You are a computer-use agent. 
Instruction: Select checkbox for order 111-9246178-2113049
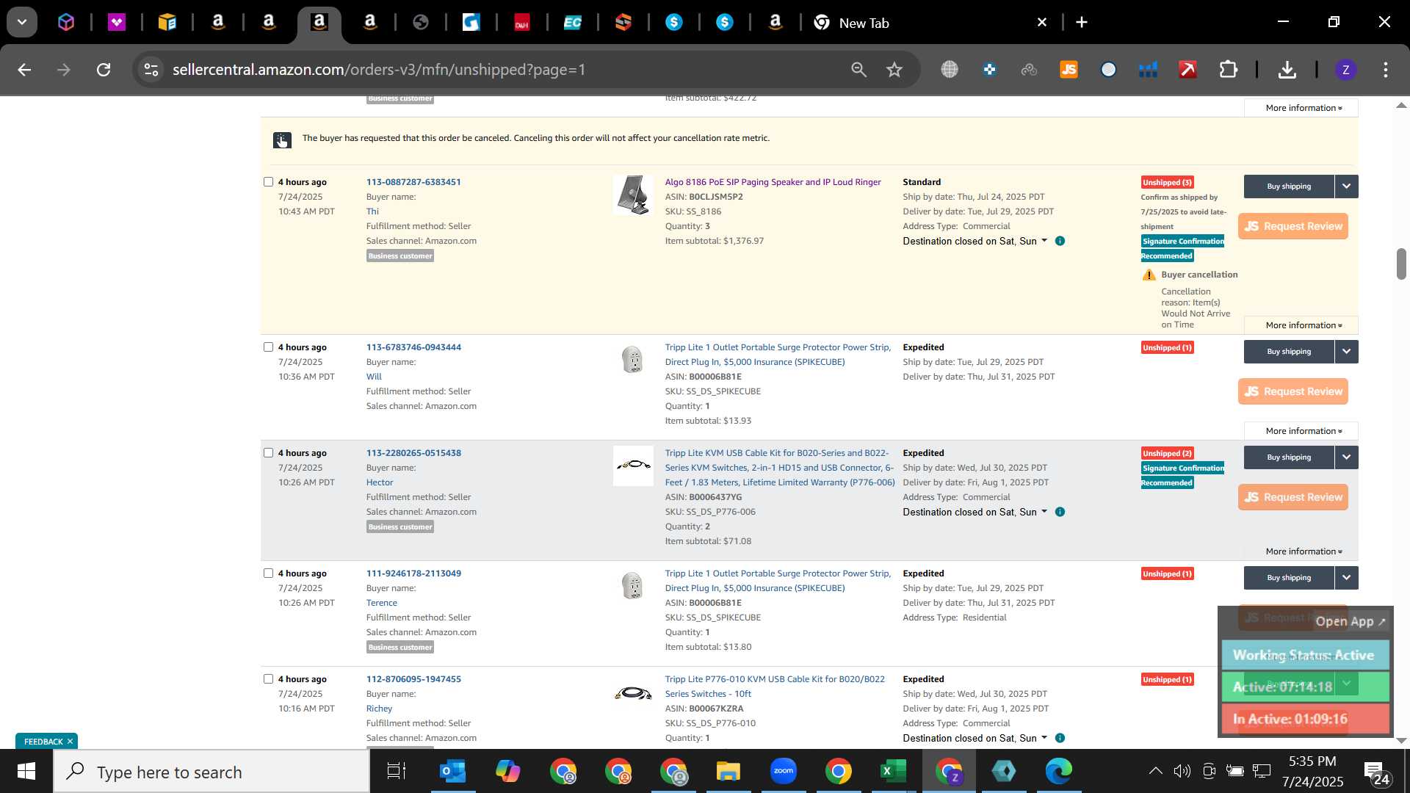pos(268,573)
